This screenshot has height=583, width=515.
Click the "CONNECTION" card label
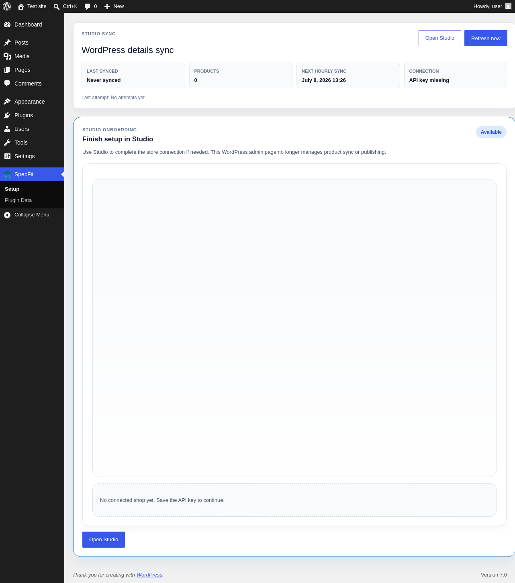(424, 71)
